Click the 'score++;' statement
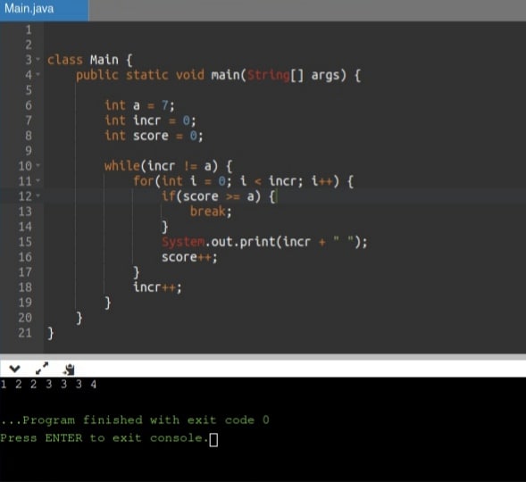 pos(189,257)
